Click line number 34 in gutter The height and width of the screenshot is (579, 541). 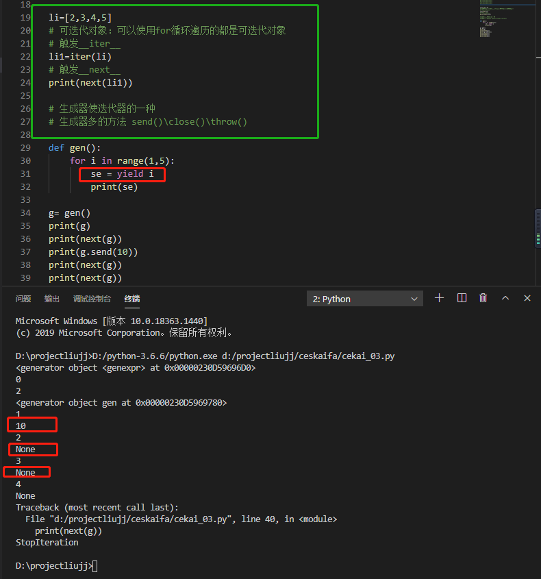coord(25,212)
